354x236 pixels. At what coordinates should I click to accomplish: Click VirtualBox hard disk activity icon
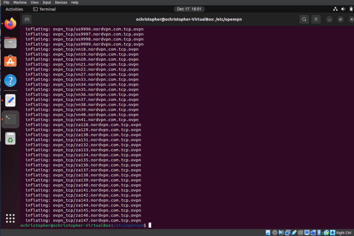pos(268,233)
